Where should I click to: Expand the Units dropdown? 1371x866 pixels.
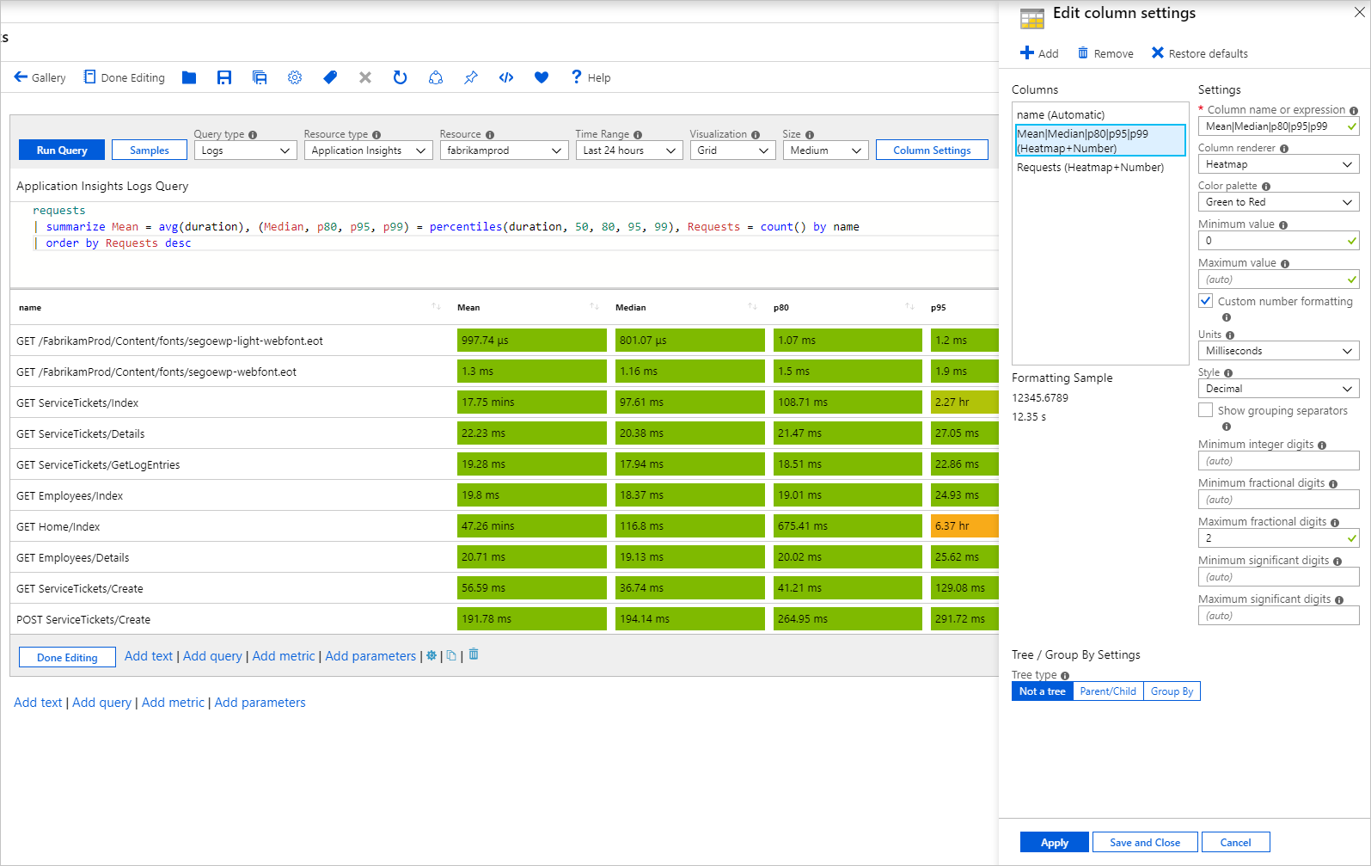pos(1278,351)
